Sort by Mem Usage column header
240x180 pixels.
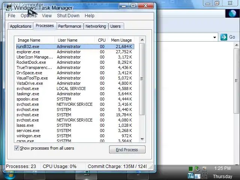[121, 40]
